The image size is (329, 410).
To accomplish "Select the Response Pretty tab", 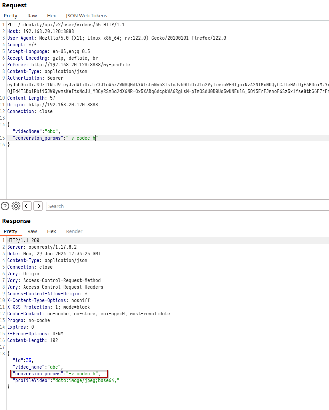I will pos(10,231).
